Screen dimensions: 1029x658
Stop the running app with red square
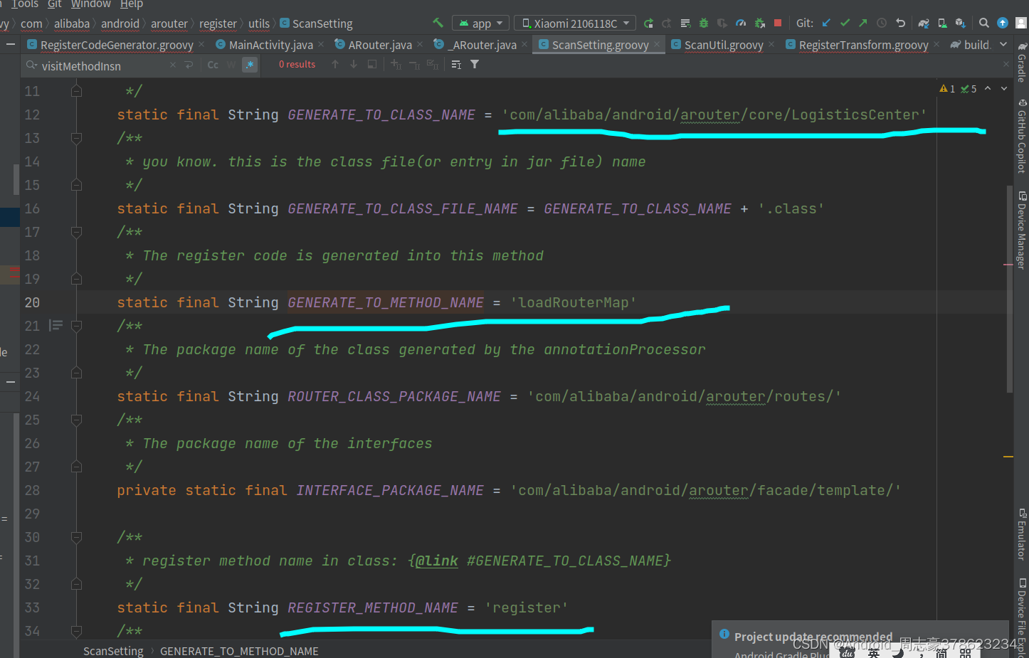click(x=778, y=23)
